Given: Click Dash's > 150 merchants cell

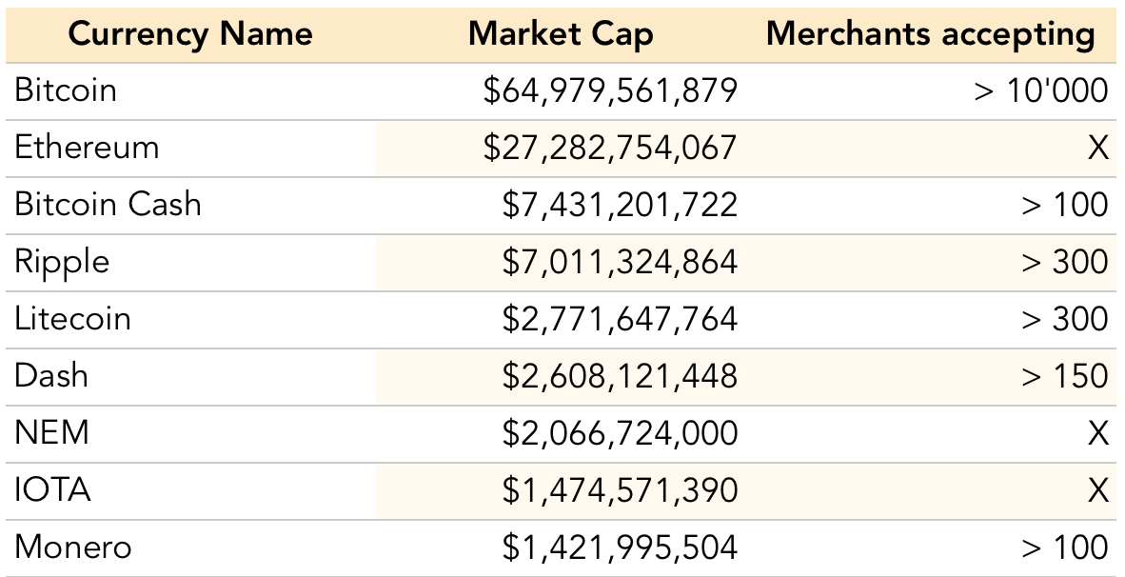Looking at the screenshot, I should point(1064,376).
